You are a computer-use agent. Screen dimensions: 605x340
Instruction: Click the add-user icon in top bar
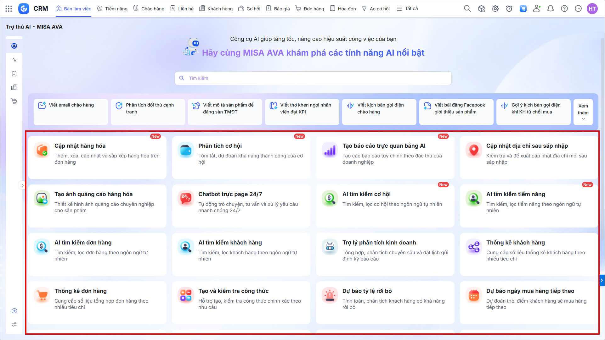tap(537, 8)
